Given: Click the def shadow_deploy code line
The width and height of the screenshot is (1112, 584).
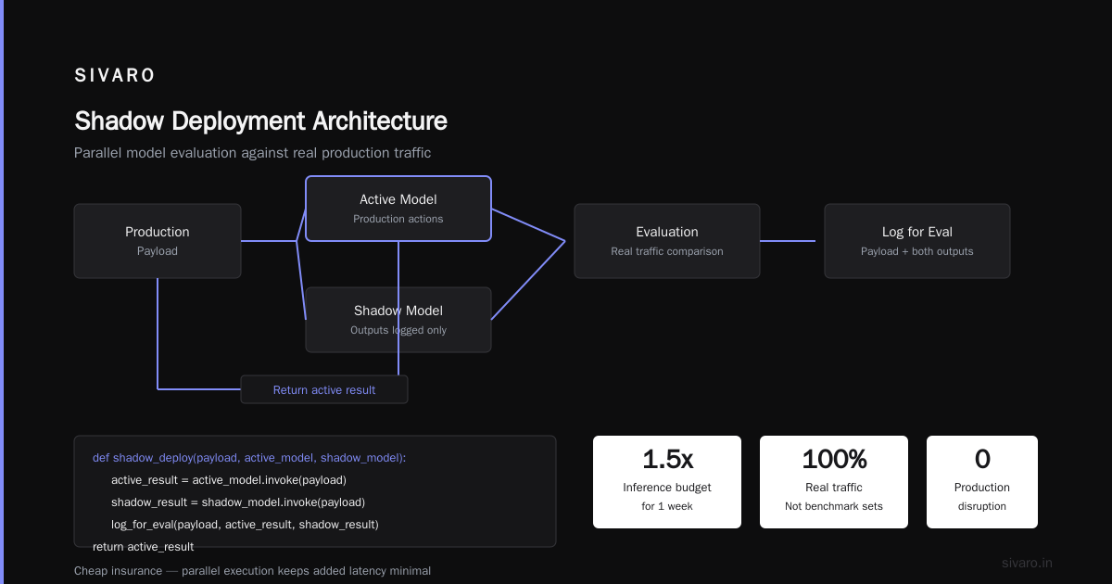Looking at the screenshot, I should 249,458.
